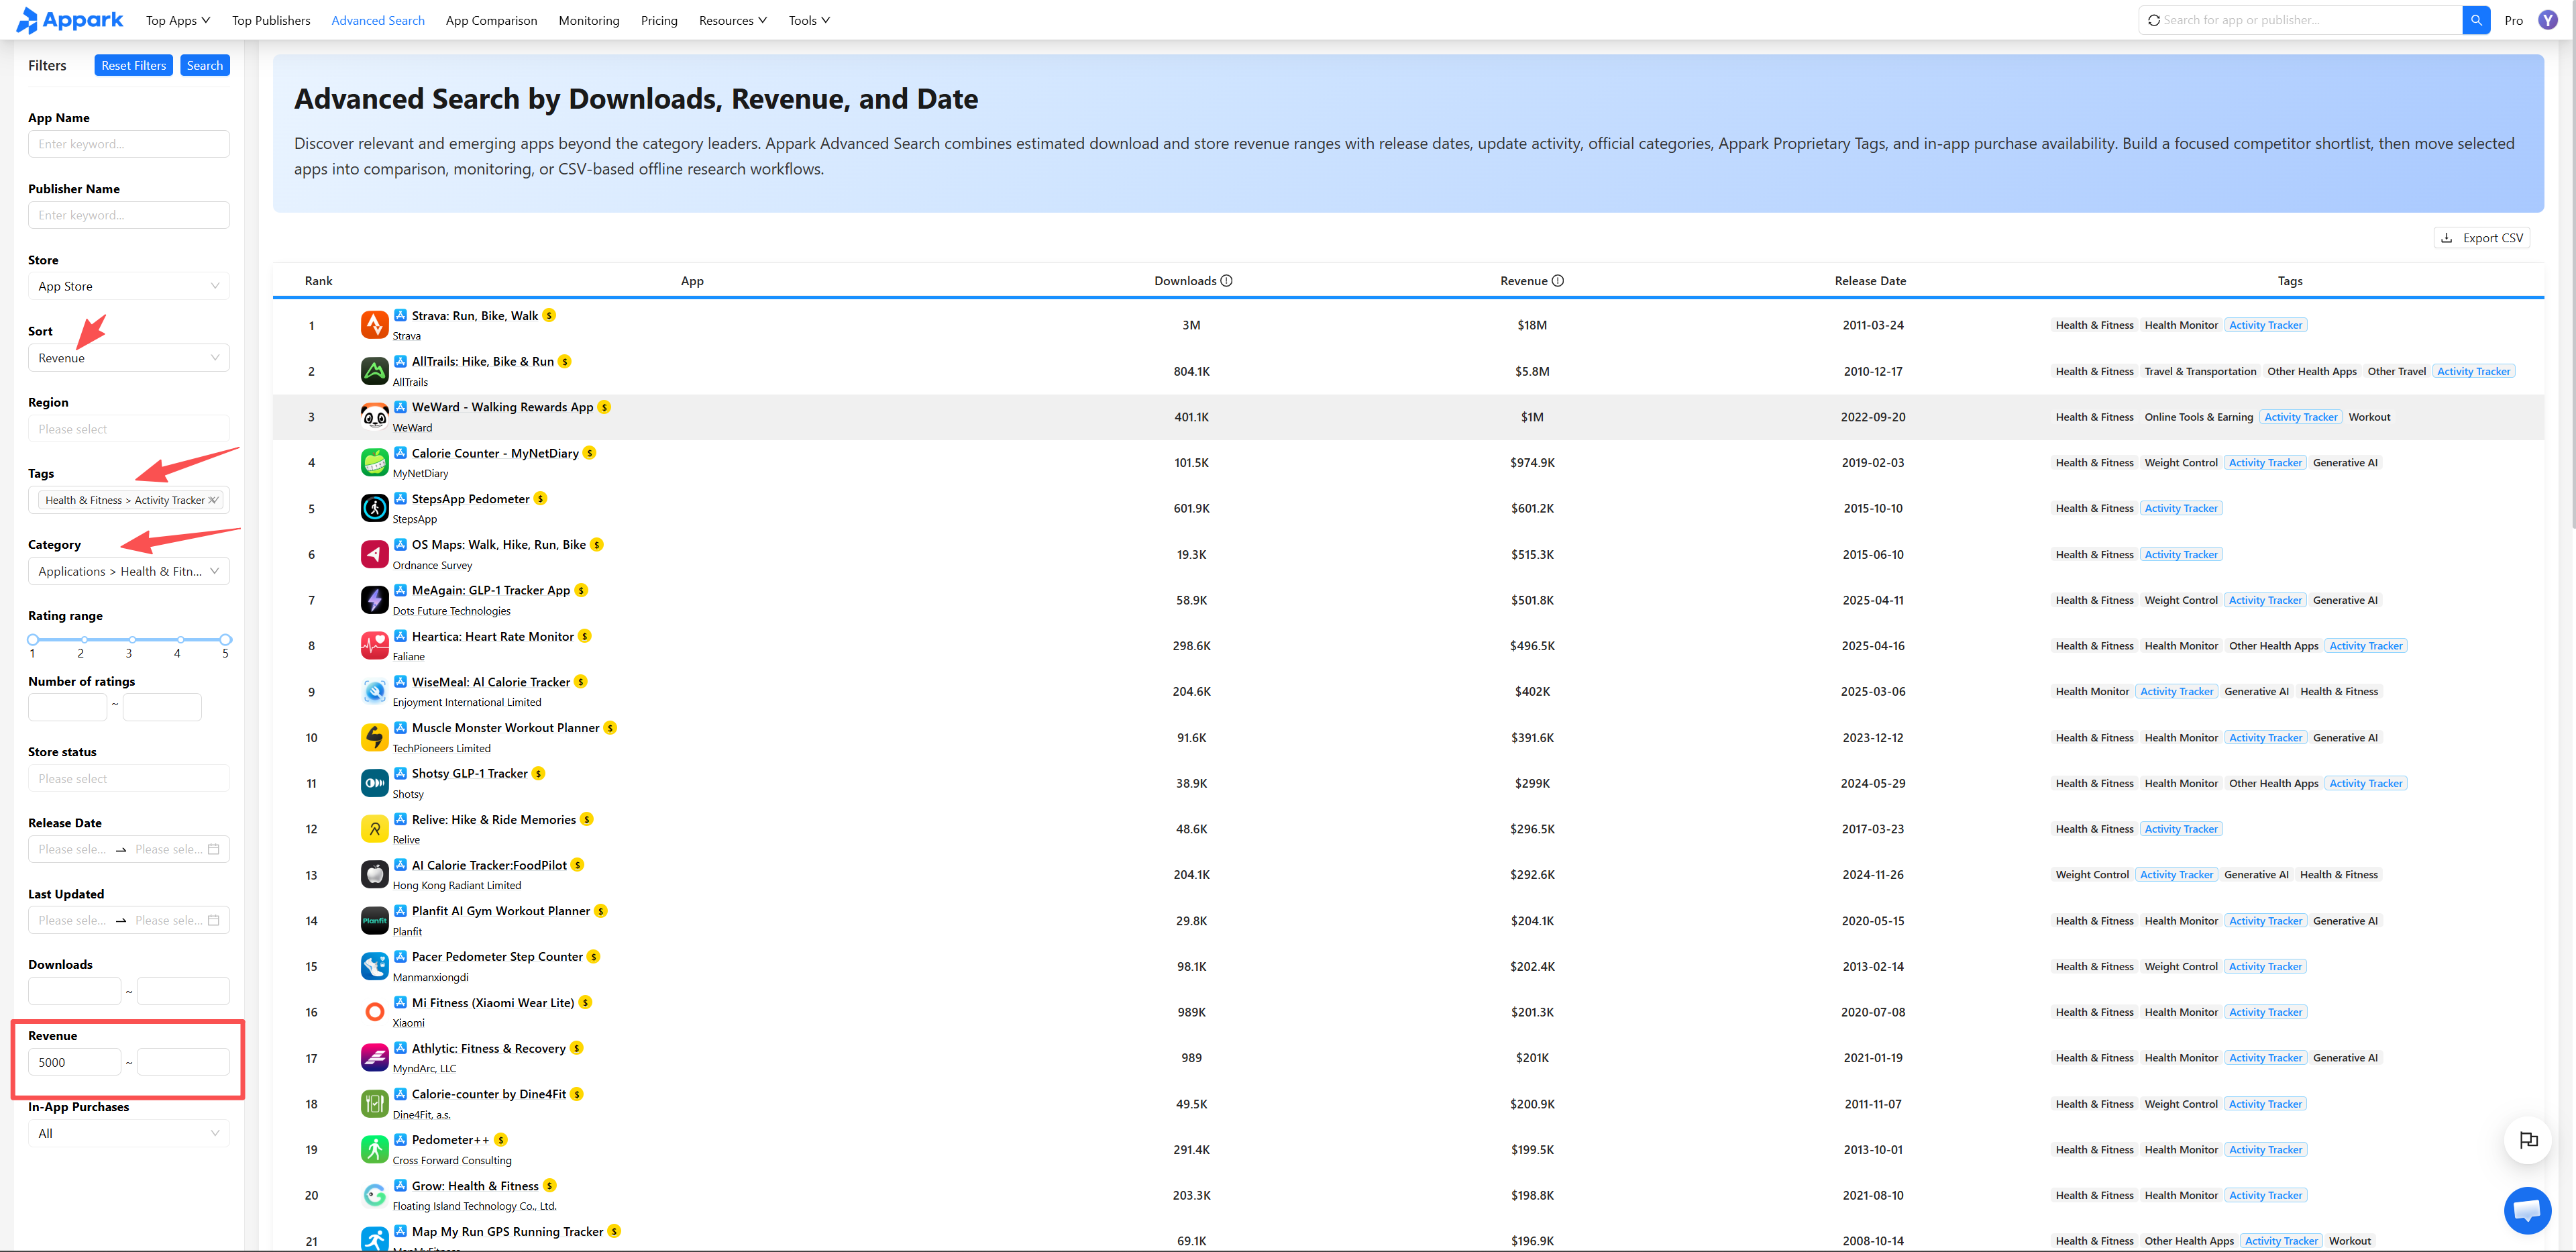This screenshot has width=2576, height=1252.
Task: Open the Release Date start date picker
Action: [72, 849]
